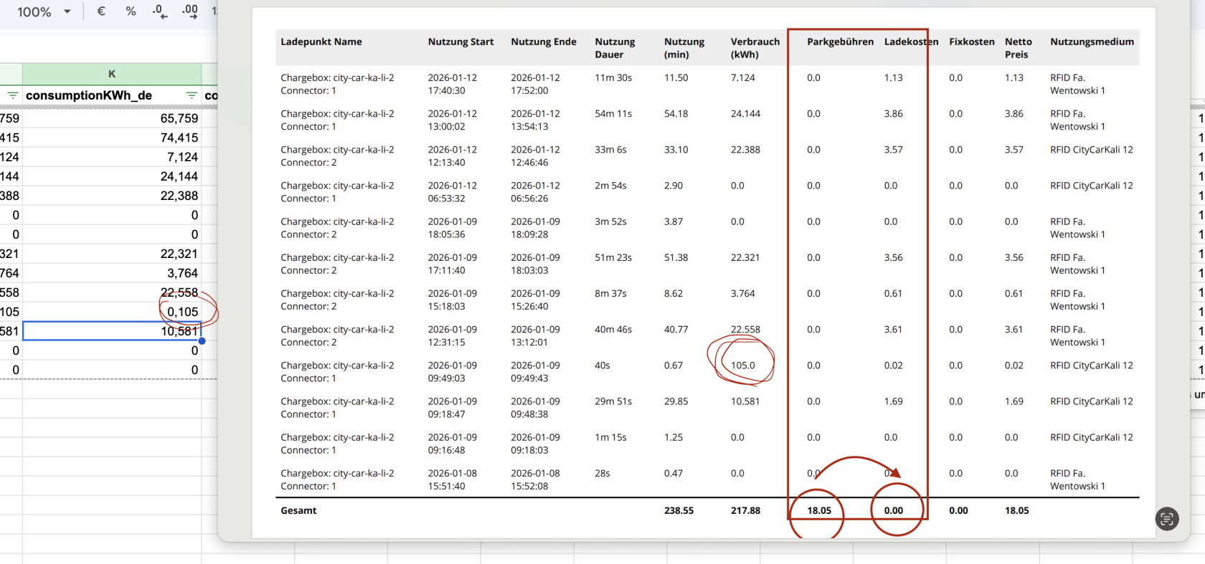Select spreadsheet cell with value 74,415
This screenshot has height=564, width=1205.
click(x=112, y=138)
